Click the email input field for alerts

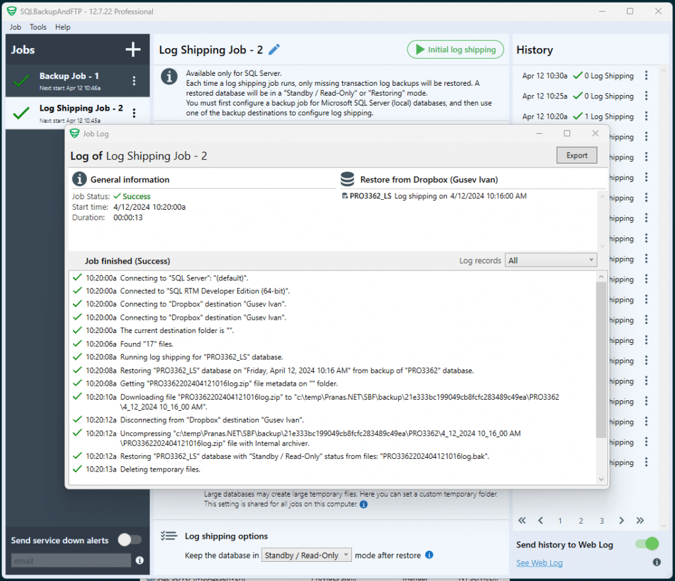tap(69, 561)
